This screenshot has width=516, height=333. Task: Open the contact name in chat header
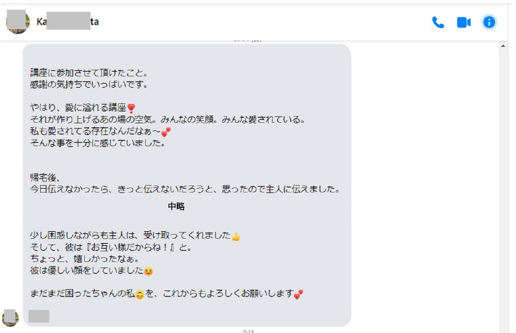[x=68, y=22]
